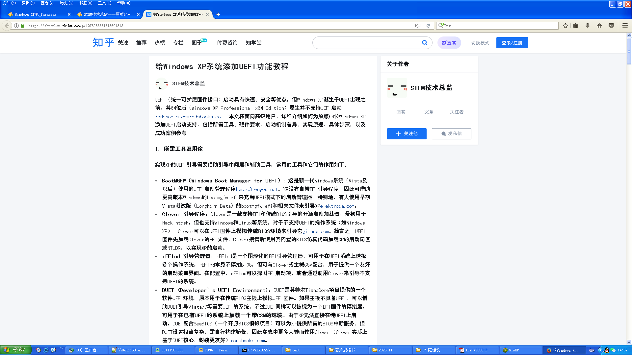Click the Zhihu logo
The image size is (632, 355).
coord(103,42)
